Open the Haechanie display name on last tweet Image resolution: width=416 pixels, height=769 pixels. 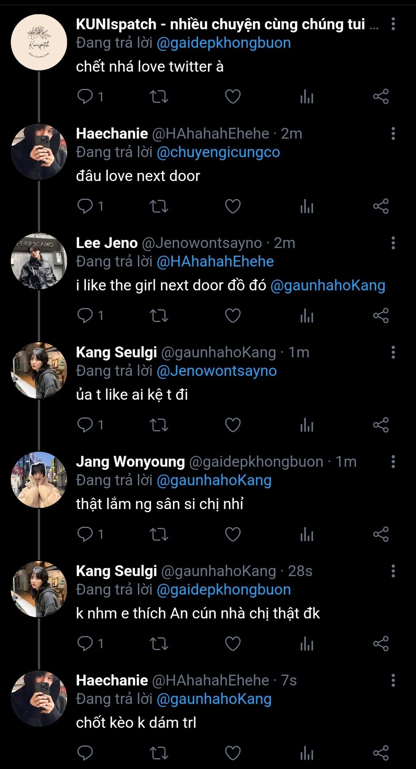point(112,680)
